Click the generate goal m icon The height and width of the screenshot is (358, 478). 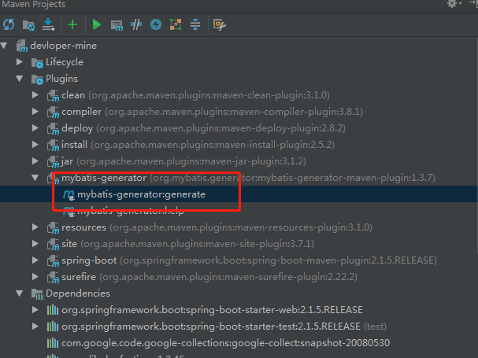point(69,194)
